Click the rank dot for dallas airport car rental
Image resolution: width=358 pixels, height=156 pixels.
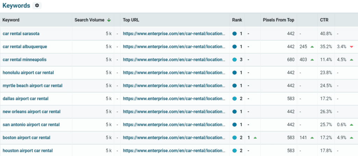235,99
